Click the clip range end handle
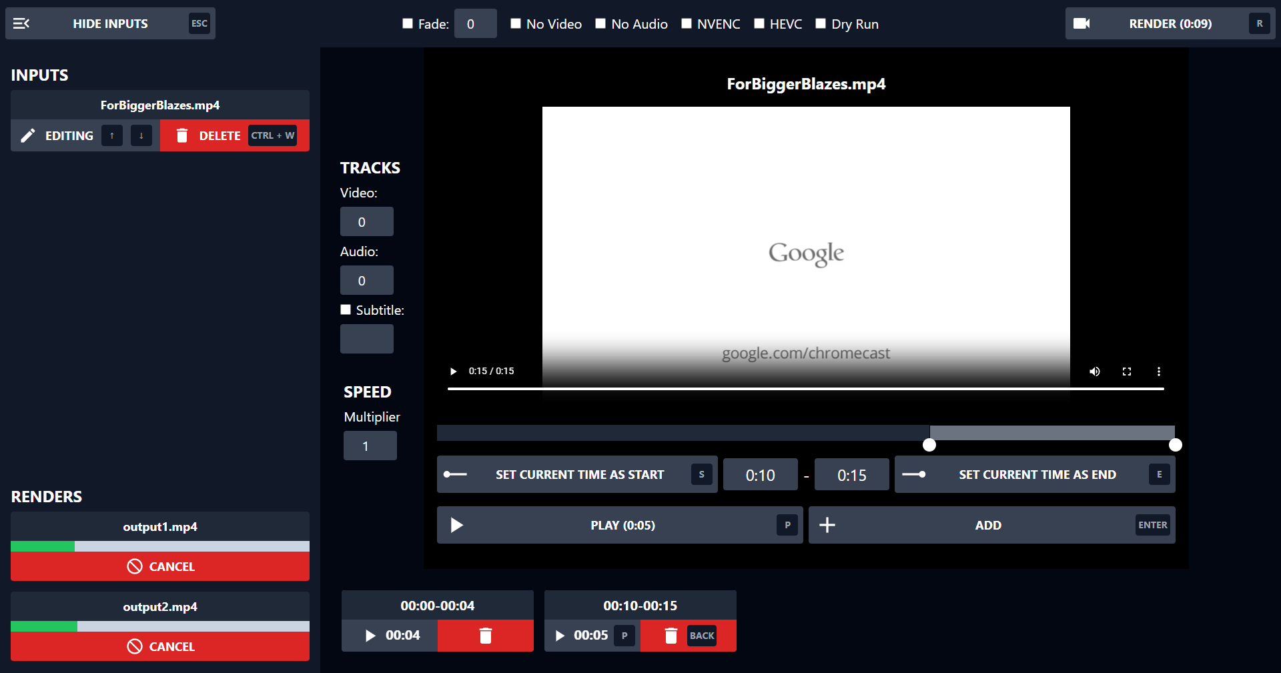 pos(1176,445)
